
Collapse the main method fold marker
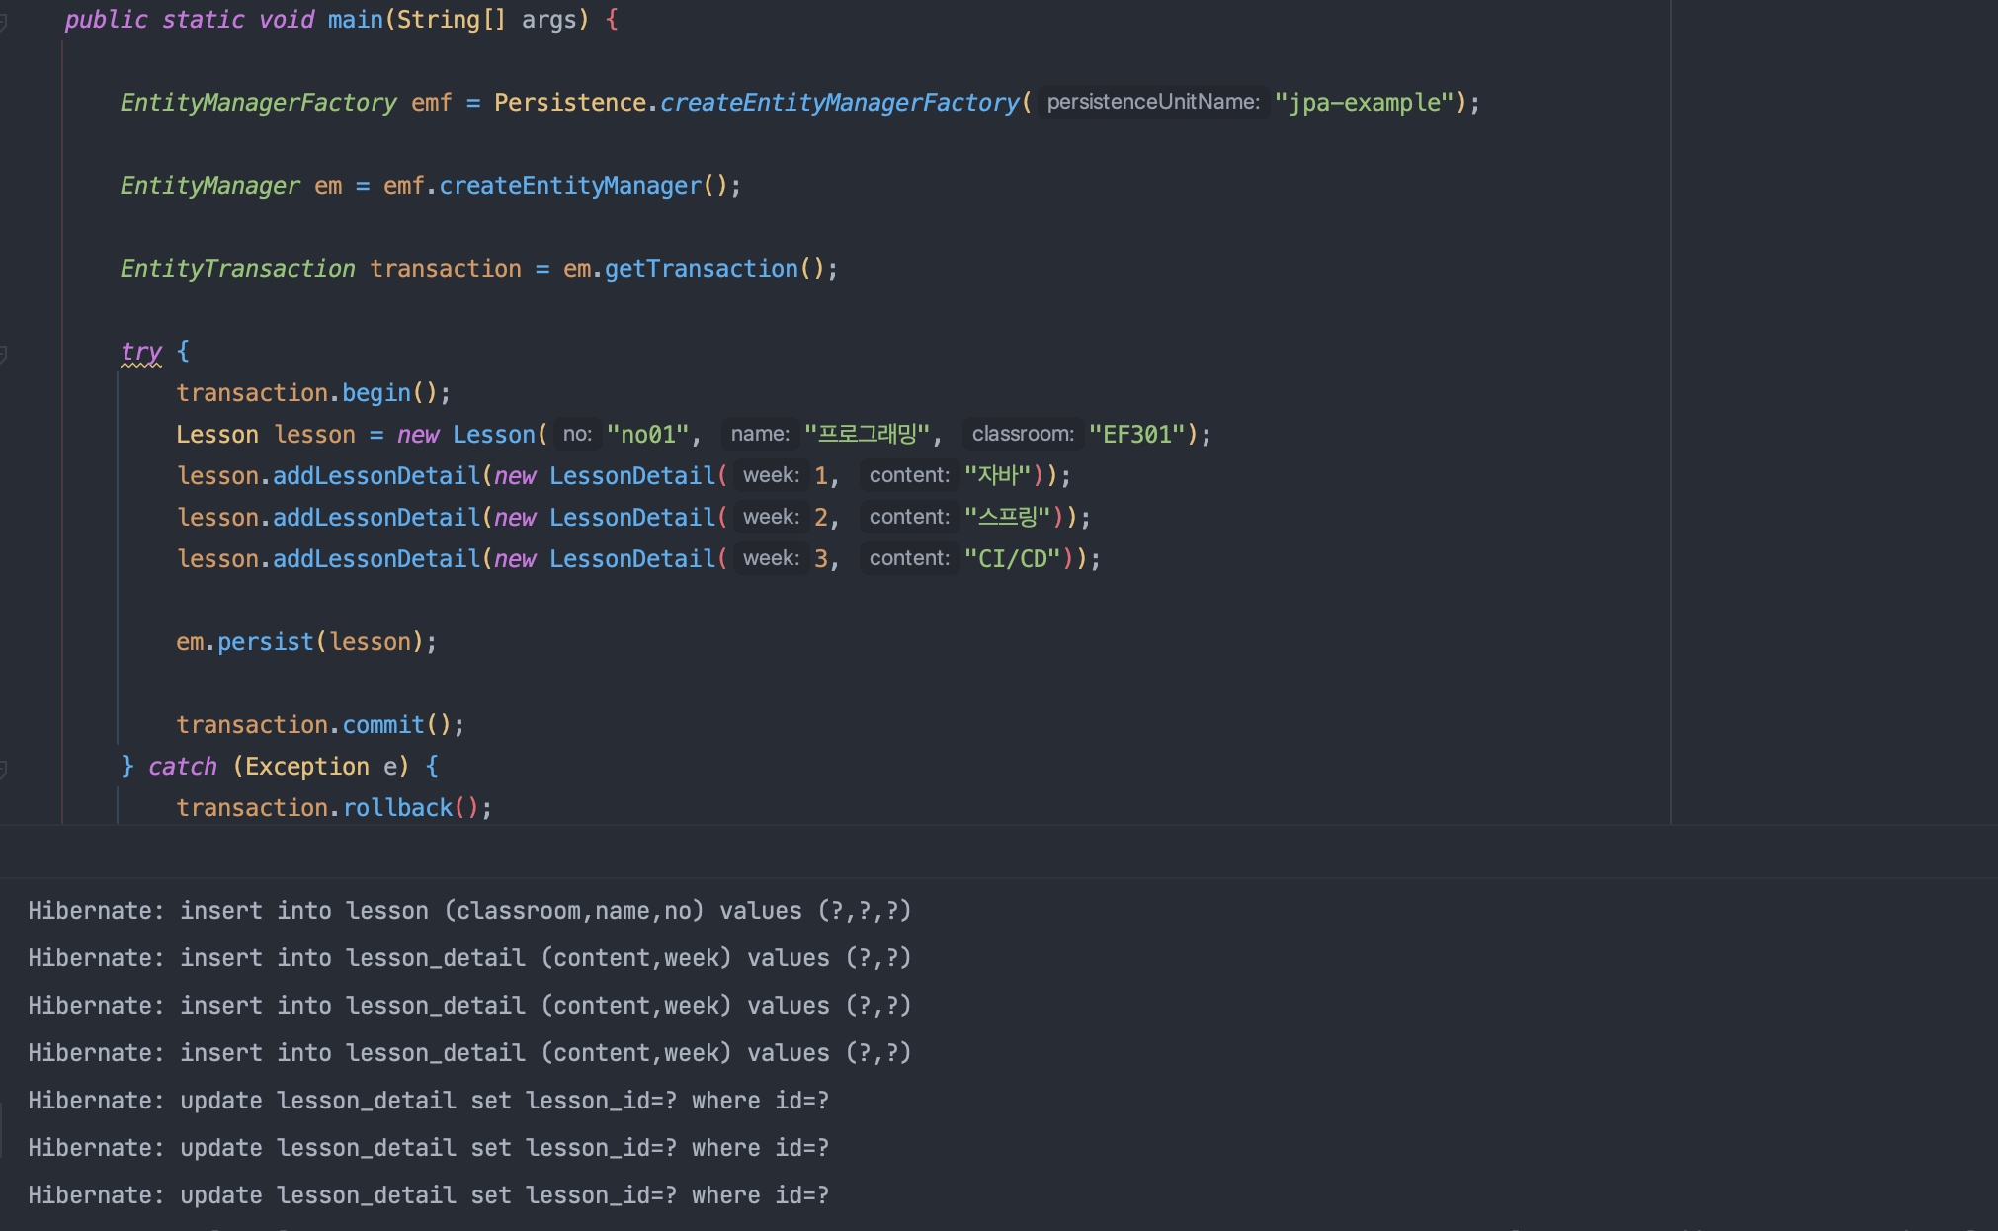(3, 22)
